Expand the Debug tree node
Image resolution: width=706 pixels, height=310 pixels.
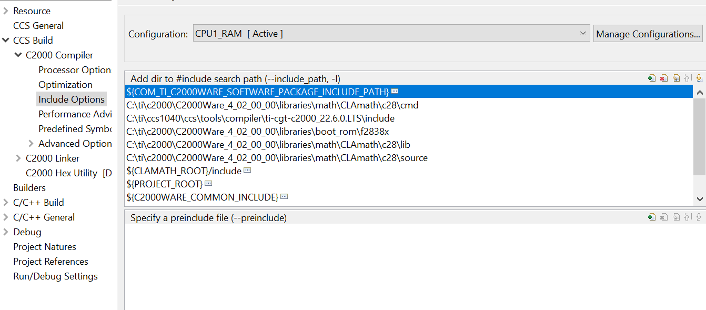pyautogui.click(x=5, y=232)
